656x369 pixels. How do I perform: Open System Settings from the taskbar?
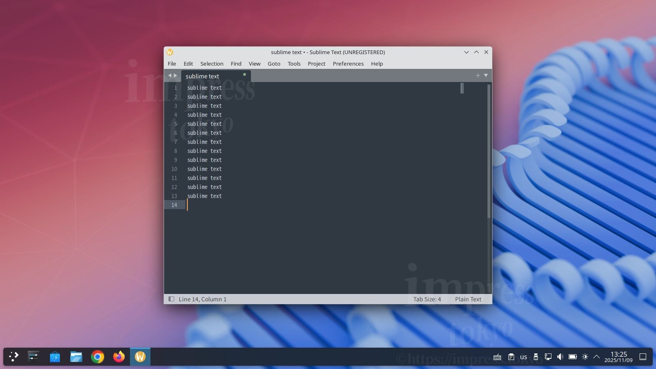pos(33,357)
